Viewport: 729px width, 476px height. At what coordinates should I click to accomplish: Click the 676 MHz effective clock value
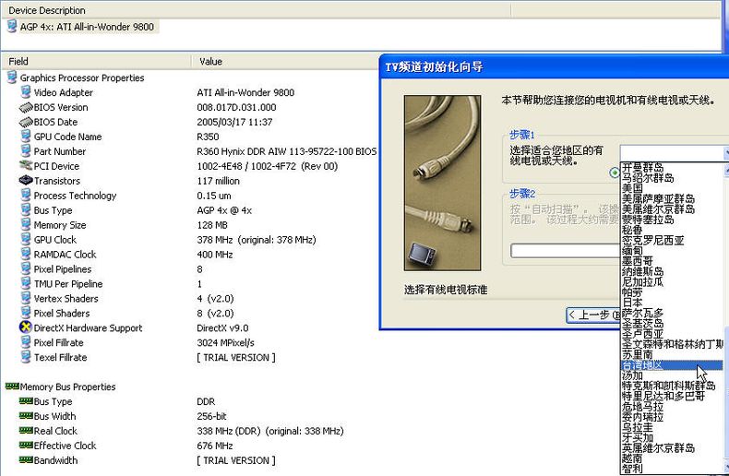tap(215, 446)
